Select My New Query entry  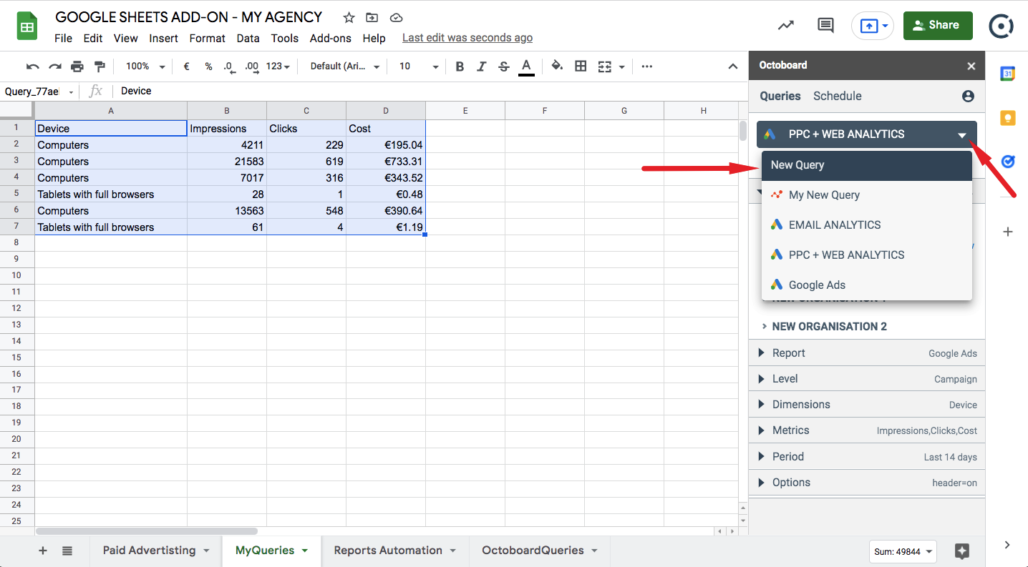867,195
